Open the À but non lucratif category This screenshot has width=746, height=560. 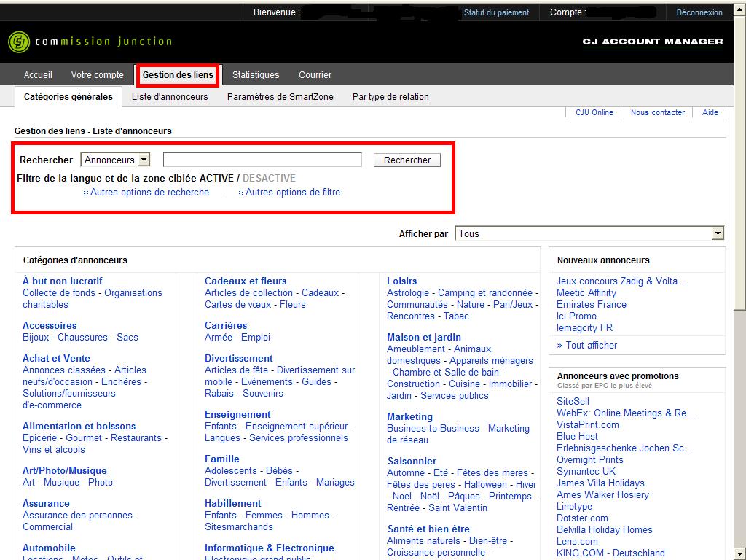[x=63, y=281]
